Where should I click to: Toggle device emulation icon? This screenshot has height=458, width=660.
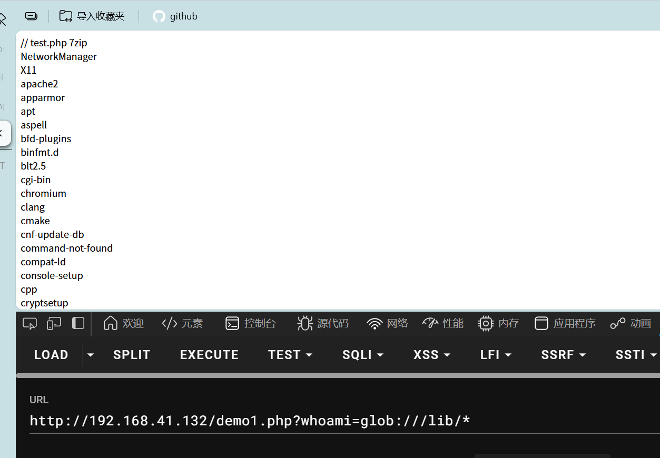point(54,323)
